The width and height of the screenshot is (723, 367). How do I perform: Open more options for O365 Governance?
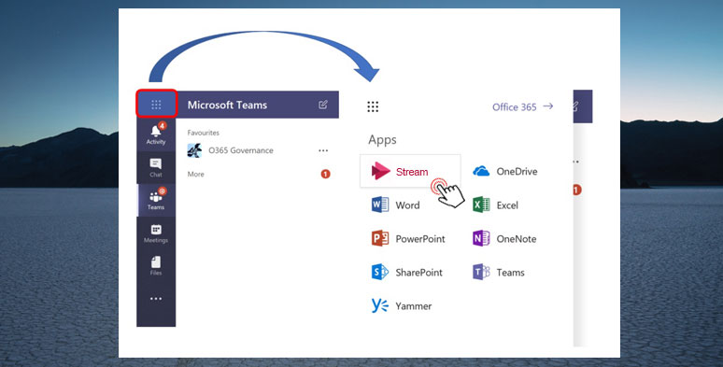[323, 150]
